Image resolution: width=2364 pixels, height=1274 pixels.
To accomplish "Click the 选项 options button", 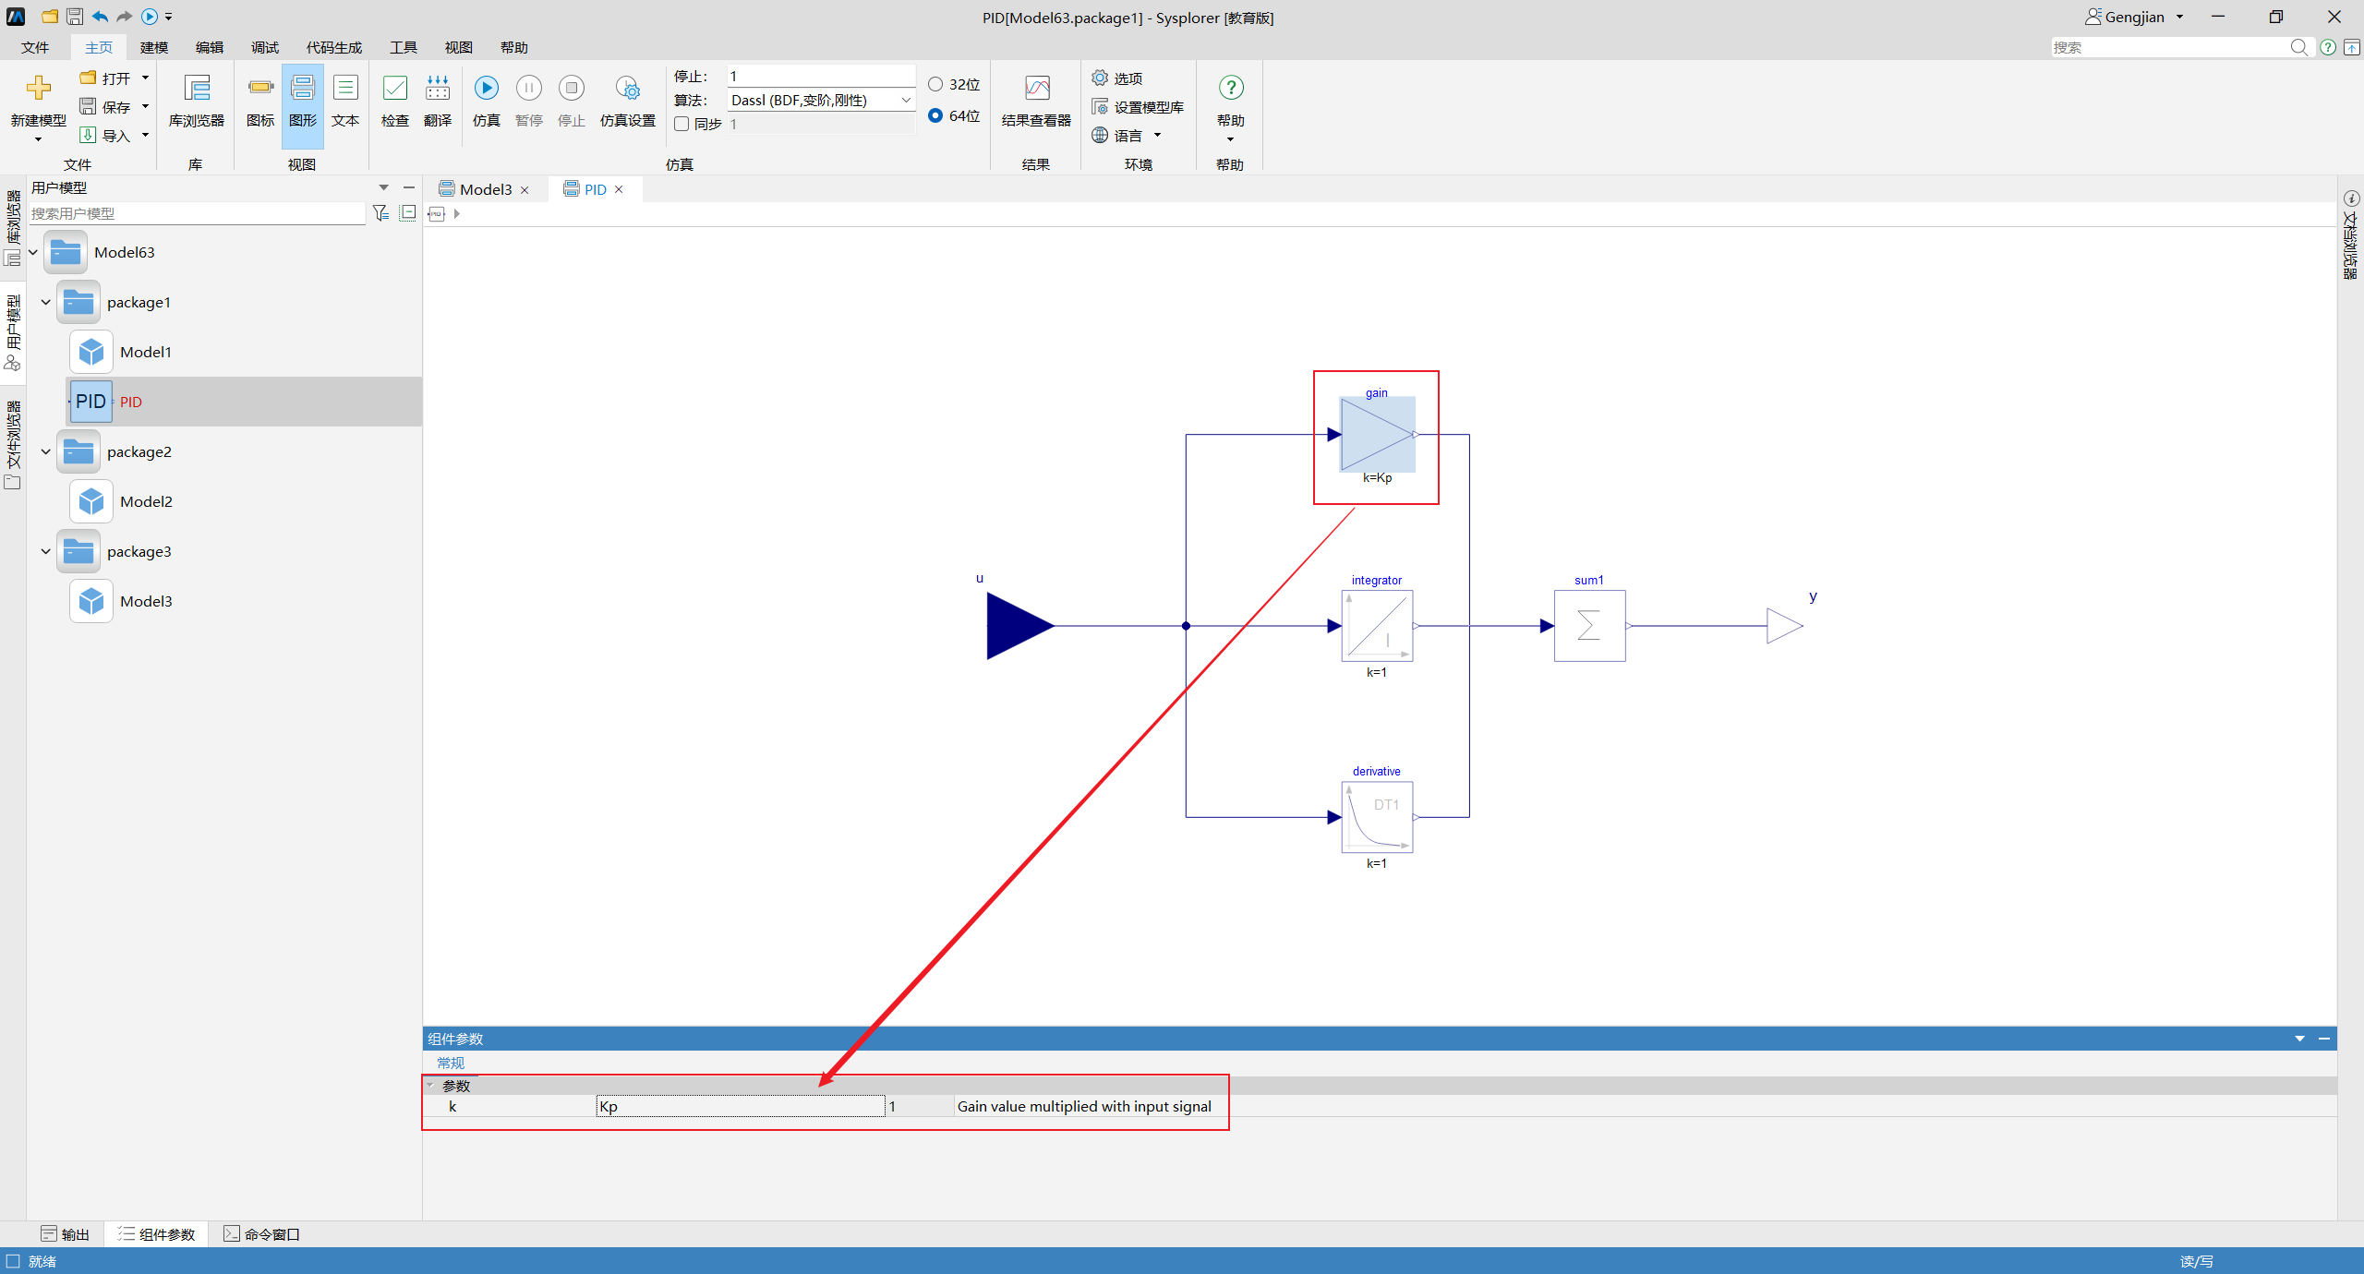I will point(1118,79).
